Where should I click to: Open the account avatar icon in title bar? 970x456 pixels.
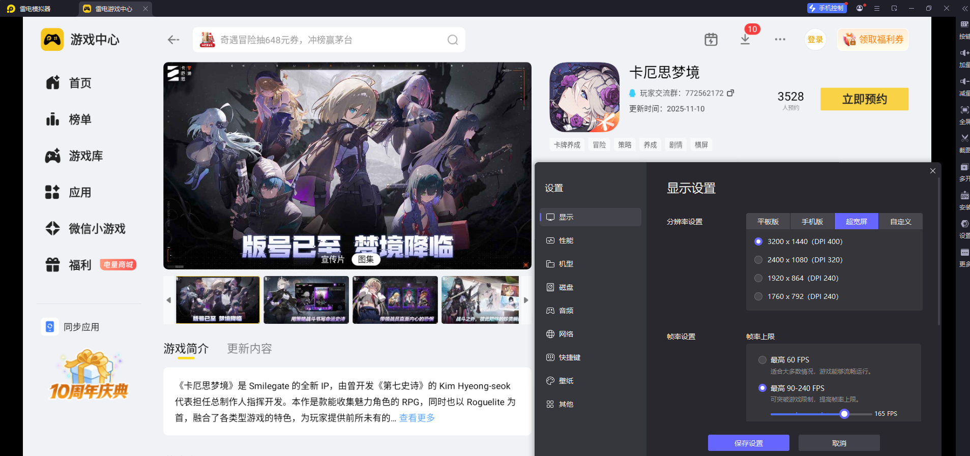[860, 8]
